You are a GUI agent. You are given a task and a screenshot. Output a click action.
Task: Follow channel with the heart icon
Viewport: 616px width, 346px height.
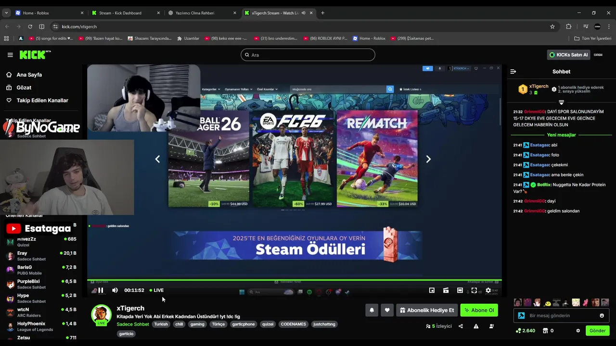387,310
